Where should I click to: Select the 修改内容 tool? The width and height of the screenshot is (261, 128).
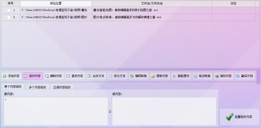33,76
